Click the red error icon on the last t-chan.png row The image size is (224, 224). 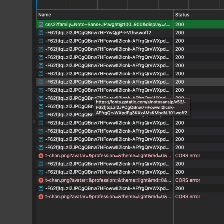pos(41,197)
